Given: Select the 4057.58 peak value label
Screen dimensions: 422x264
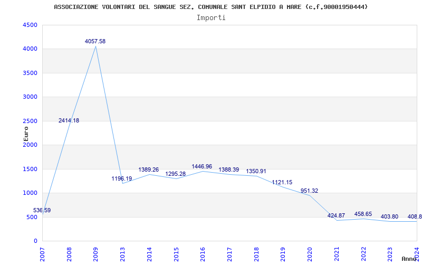Looking at the screenshot, I should 95,42.
